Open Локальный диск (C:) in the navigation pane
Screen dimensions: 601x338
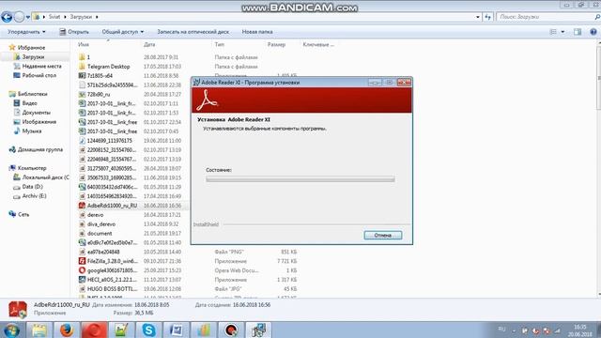[41, 177]
